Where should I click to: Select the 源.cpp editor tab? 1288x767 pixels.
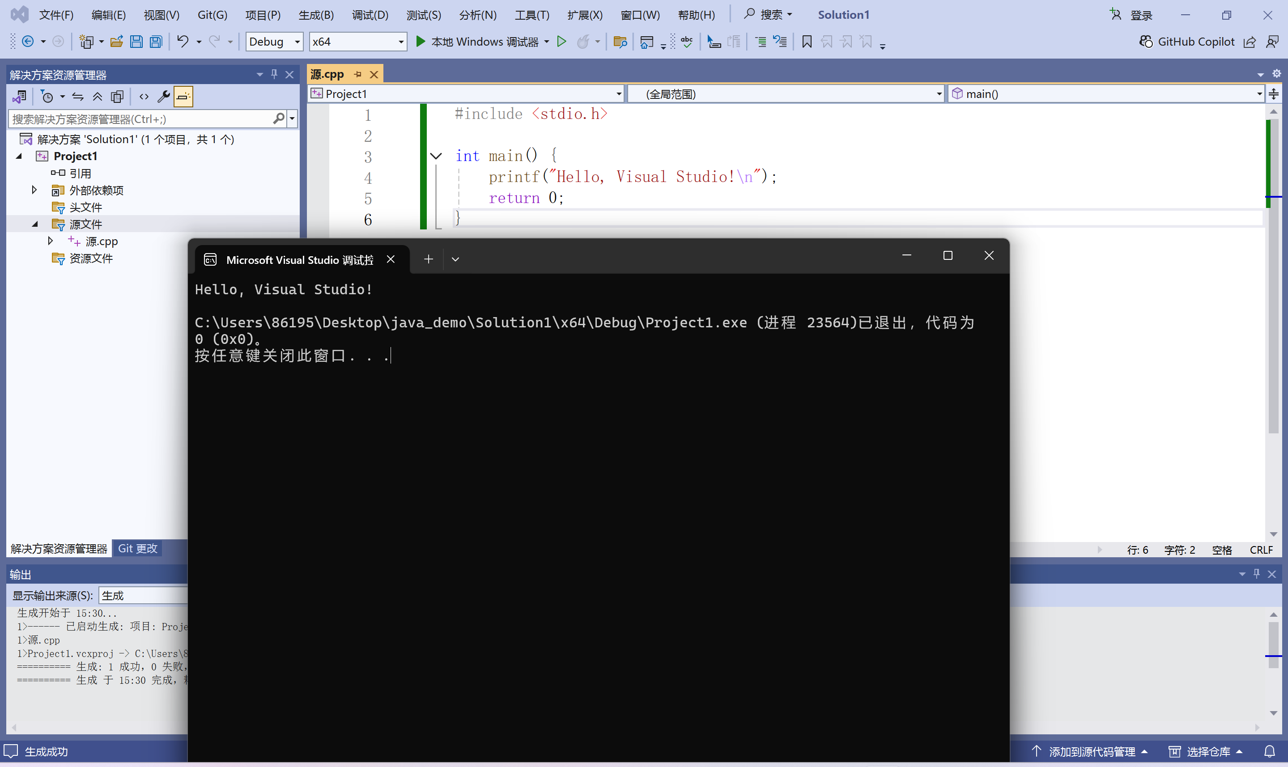327,74
